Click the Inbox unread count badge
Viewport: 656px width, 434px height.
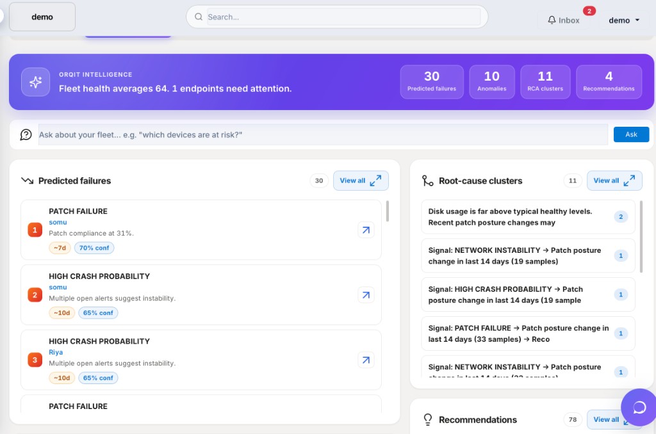click(x=589, y=11)
